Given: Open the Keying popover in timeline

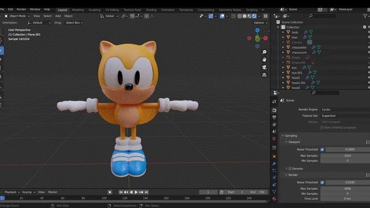Looking at the screenshot, I should pyautogui.click(x=28, y=192).
